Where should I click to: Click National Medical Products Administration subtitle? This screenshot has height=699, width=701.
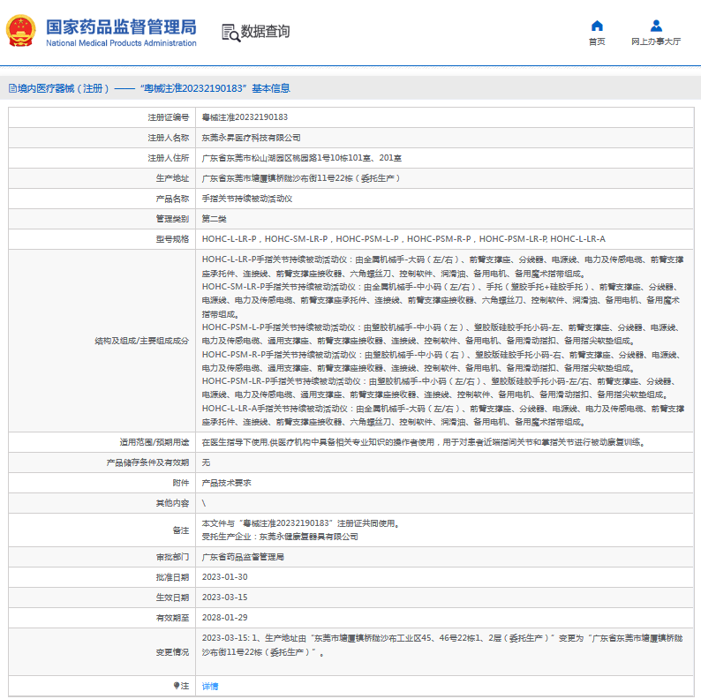[x=121, y=43]
